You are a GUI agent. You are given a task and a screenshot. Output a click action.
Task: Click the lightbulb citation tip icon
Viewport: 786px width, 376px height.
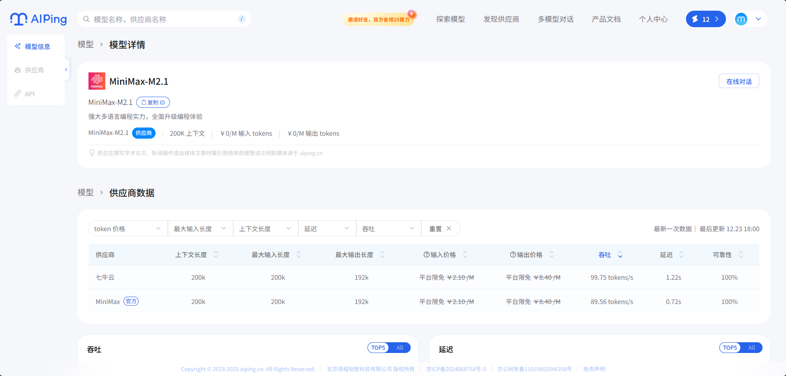(92, 153)
